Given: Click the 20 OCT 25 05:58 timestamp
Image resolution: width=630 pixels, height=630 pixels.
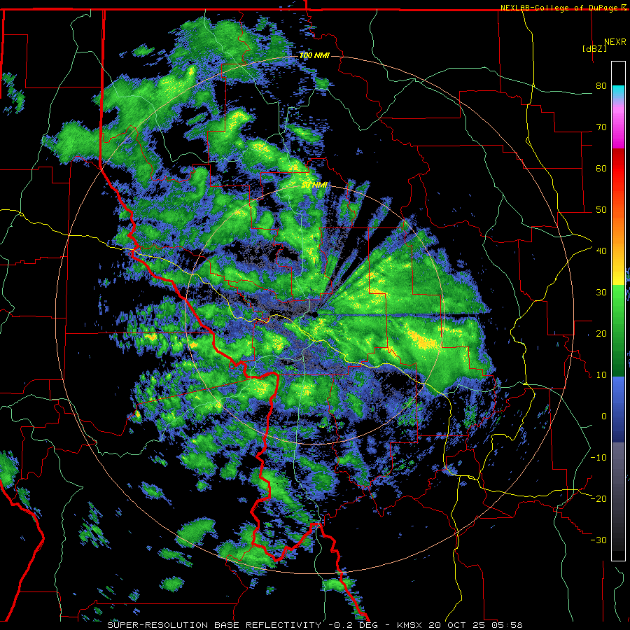Looking at the screenshot, I should pos(475,625).
